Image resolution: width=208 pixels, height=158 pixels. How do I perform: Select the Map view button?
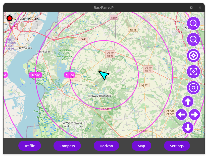(141, 146)
